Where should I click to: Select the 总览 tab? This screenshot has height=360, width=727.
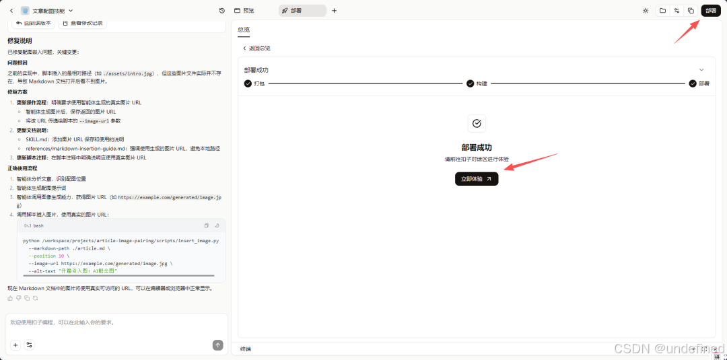[244, 30]
